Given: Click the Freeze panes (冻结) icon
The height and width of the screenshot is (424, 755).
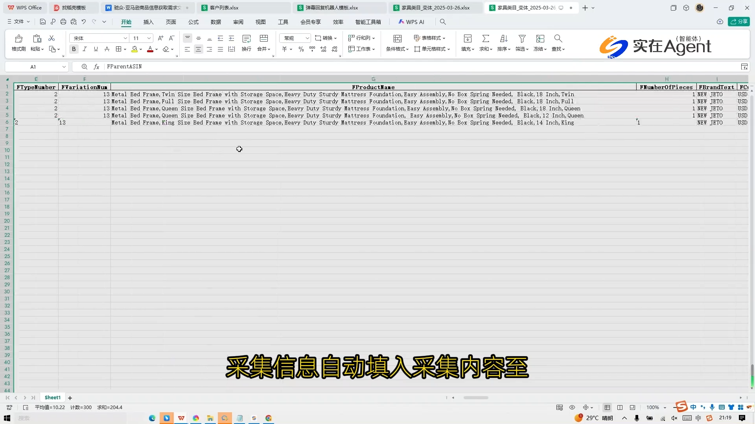Looking at the screenshot, I should [540, 39].
